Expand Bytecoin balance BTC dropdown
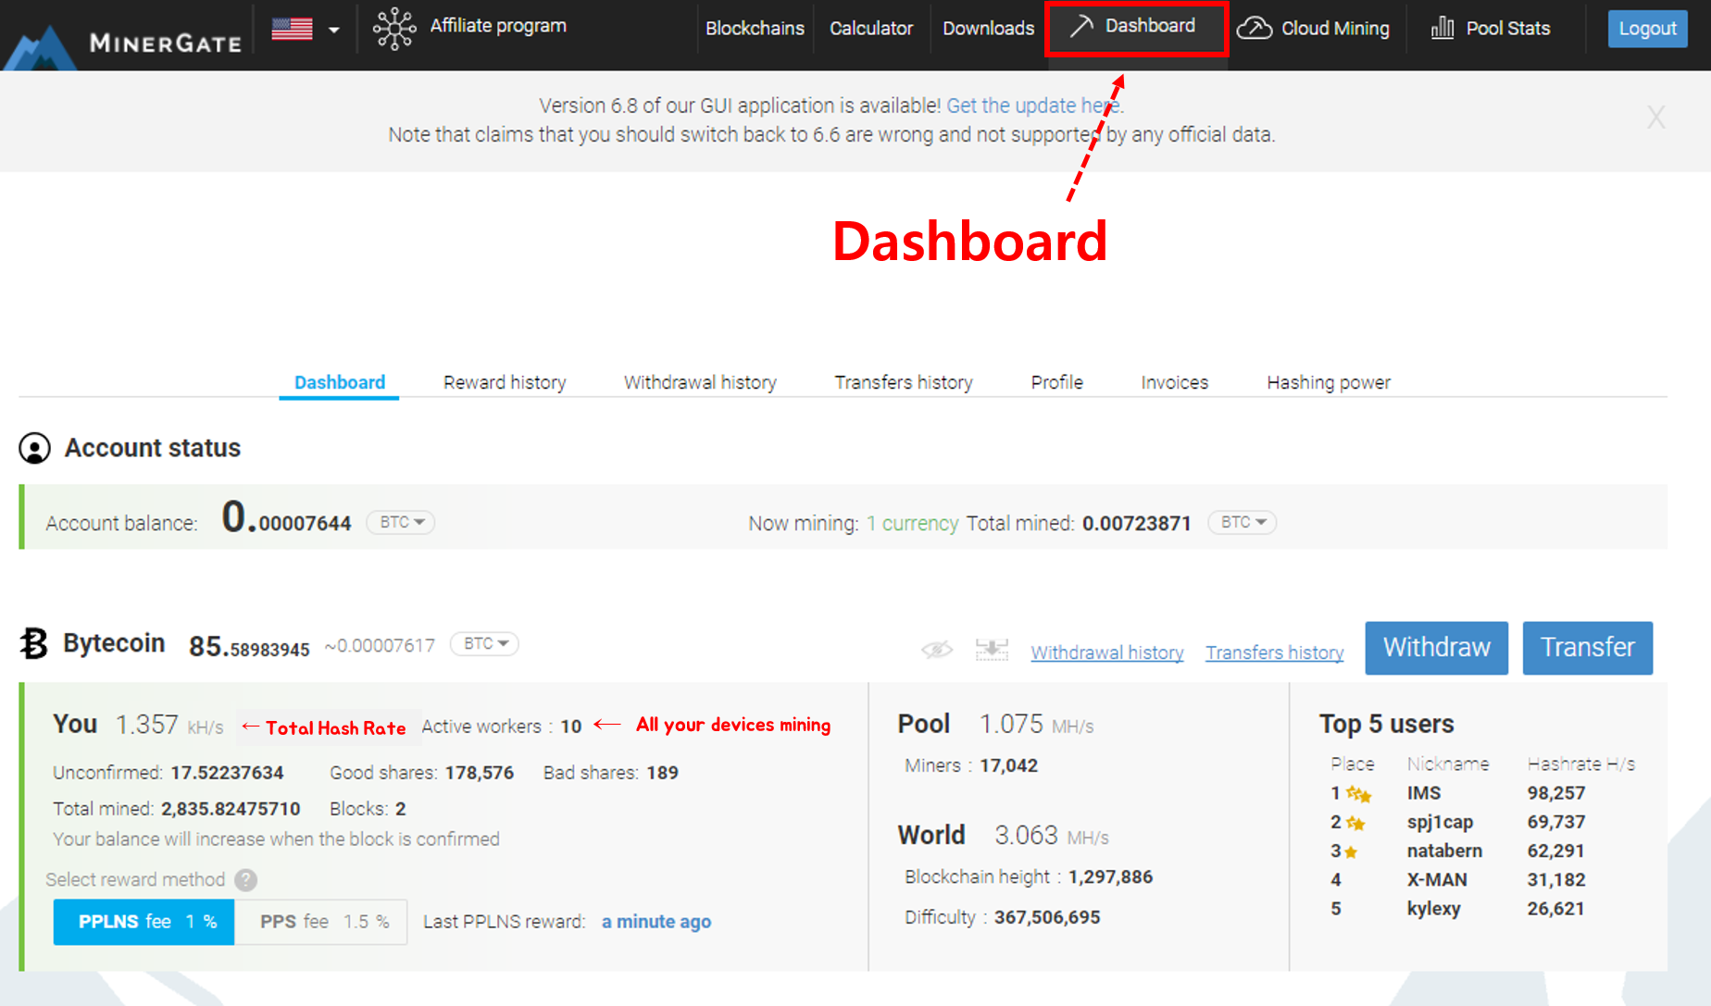The width and height of the screenshot is (1711, 1006). point(484,643)
